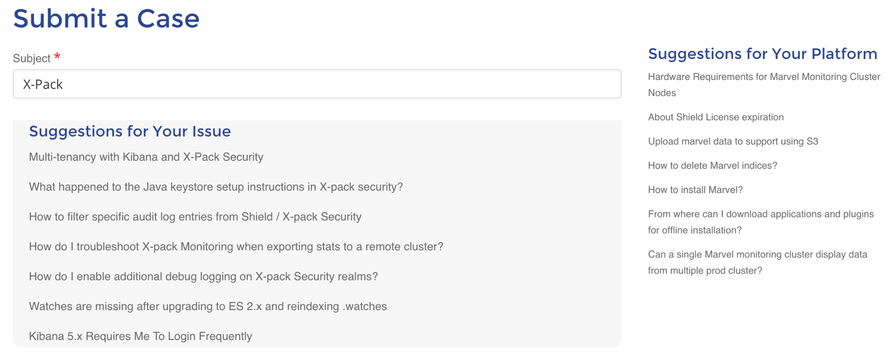Open the debug logging on Security realms suggestion
894x361 pixels.
pos(203,276)
